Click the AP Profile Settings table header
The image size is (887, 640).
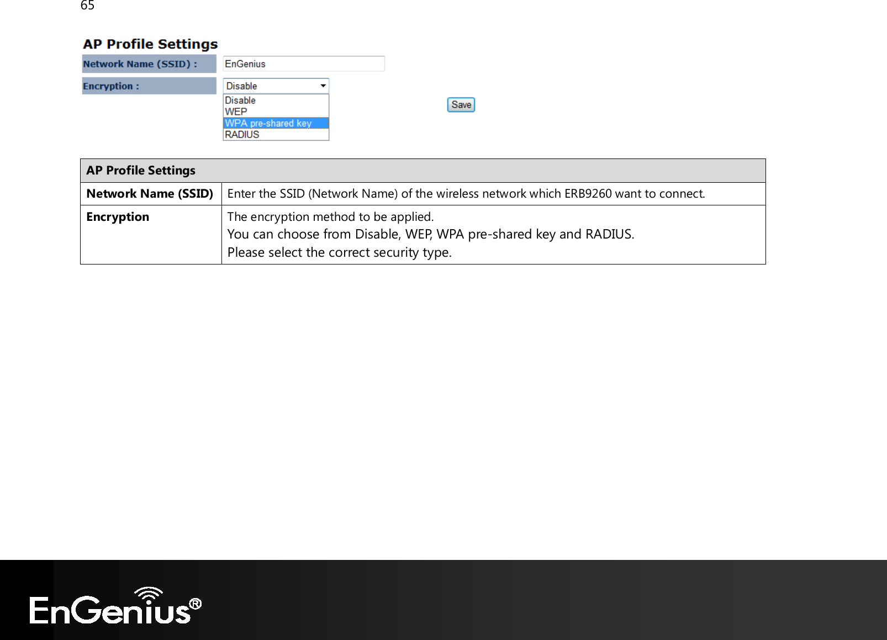pyautogui.click(x=423, y=171)
